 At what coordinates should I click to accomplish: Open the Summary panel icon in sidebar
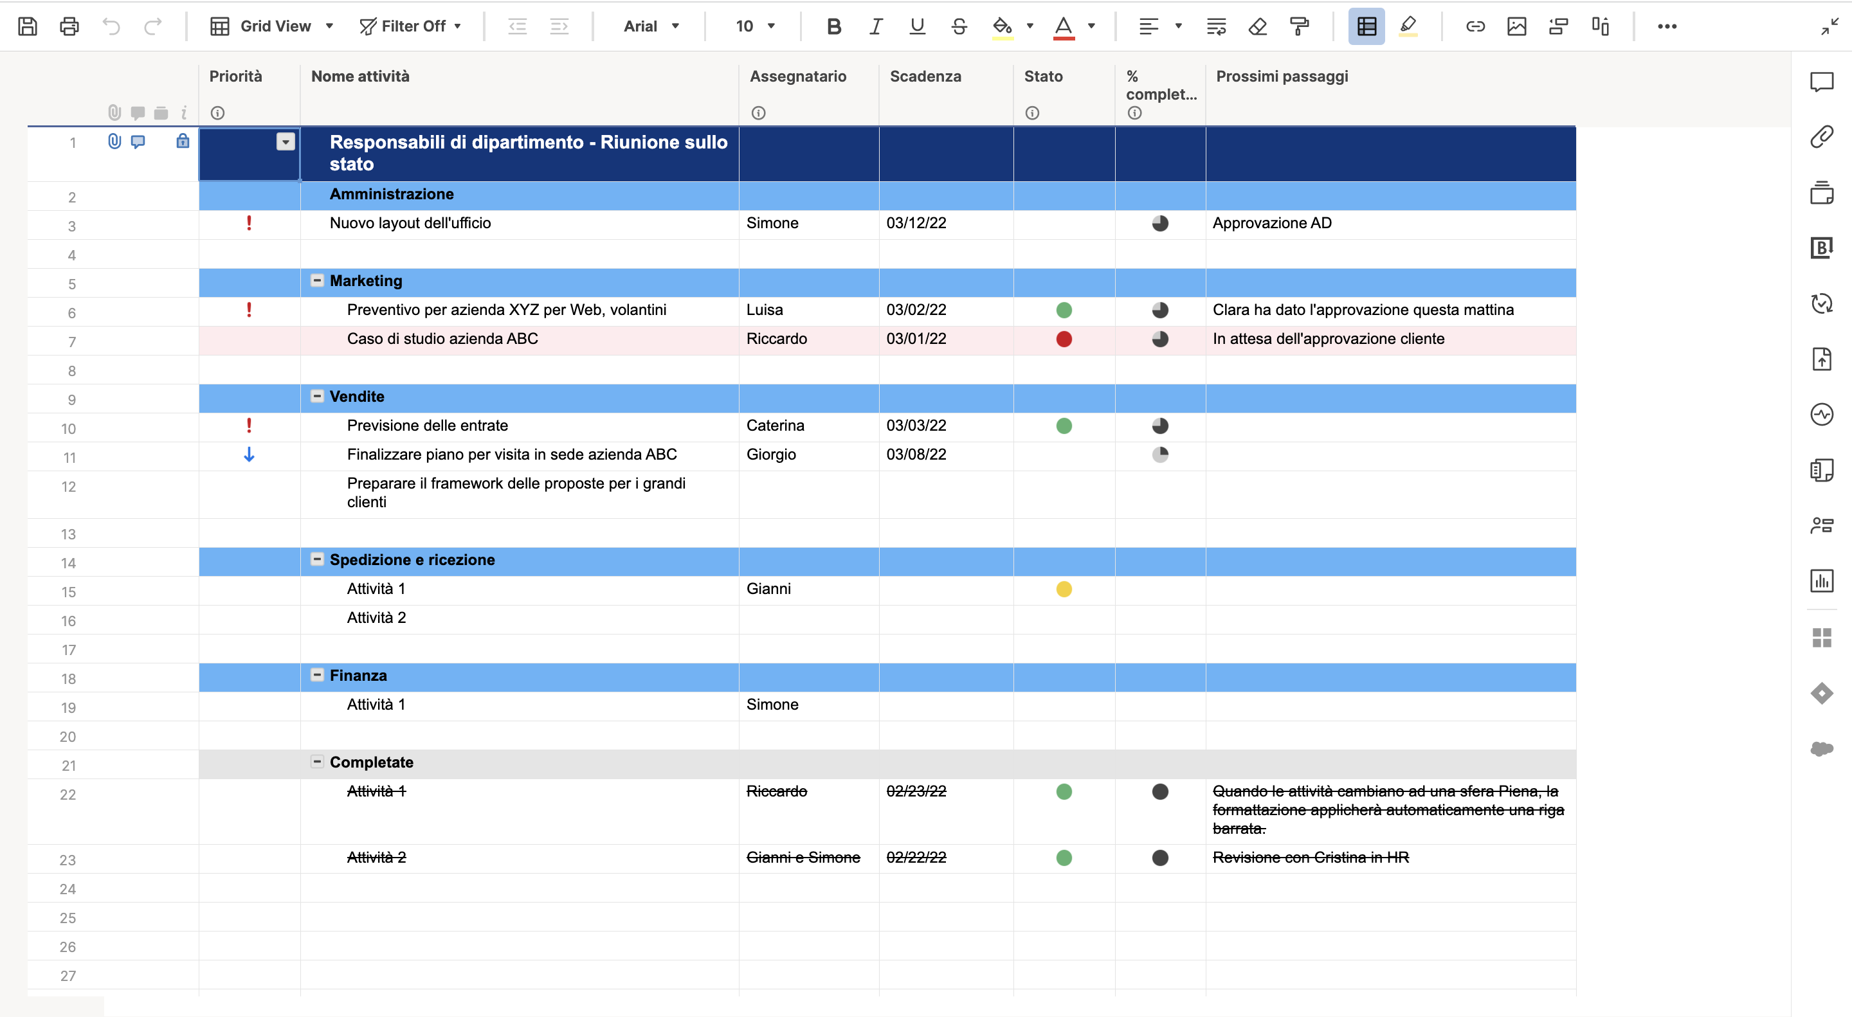(x=1821, y=470)
